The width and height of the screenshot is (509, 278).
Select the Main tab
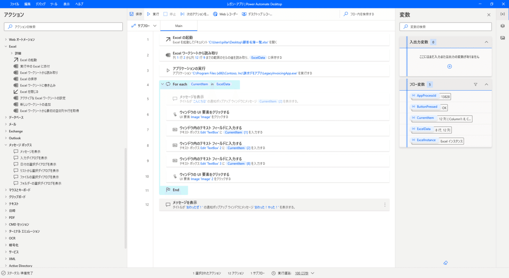[x=179, y=25]
